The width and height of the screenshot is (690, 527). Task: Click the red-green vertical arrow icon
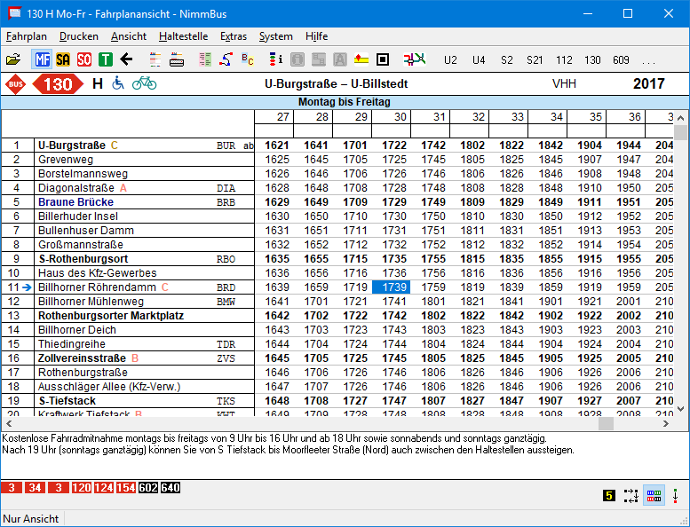[x=675, y=496]
